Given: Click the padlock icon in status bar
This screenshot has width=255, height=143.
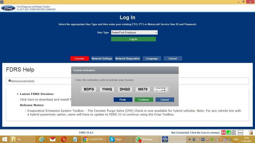Looking at the screenshot, I should [251, 132].
